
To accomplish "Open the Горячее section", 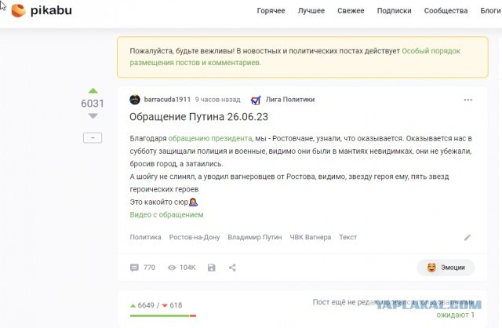I will pos(271,10).
